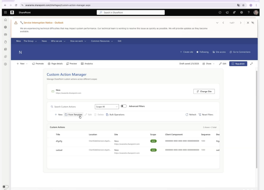Open the help question mark icon

[x=249, y=12]
